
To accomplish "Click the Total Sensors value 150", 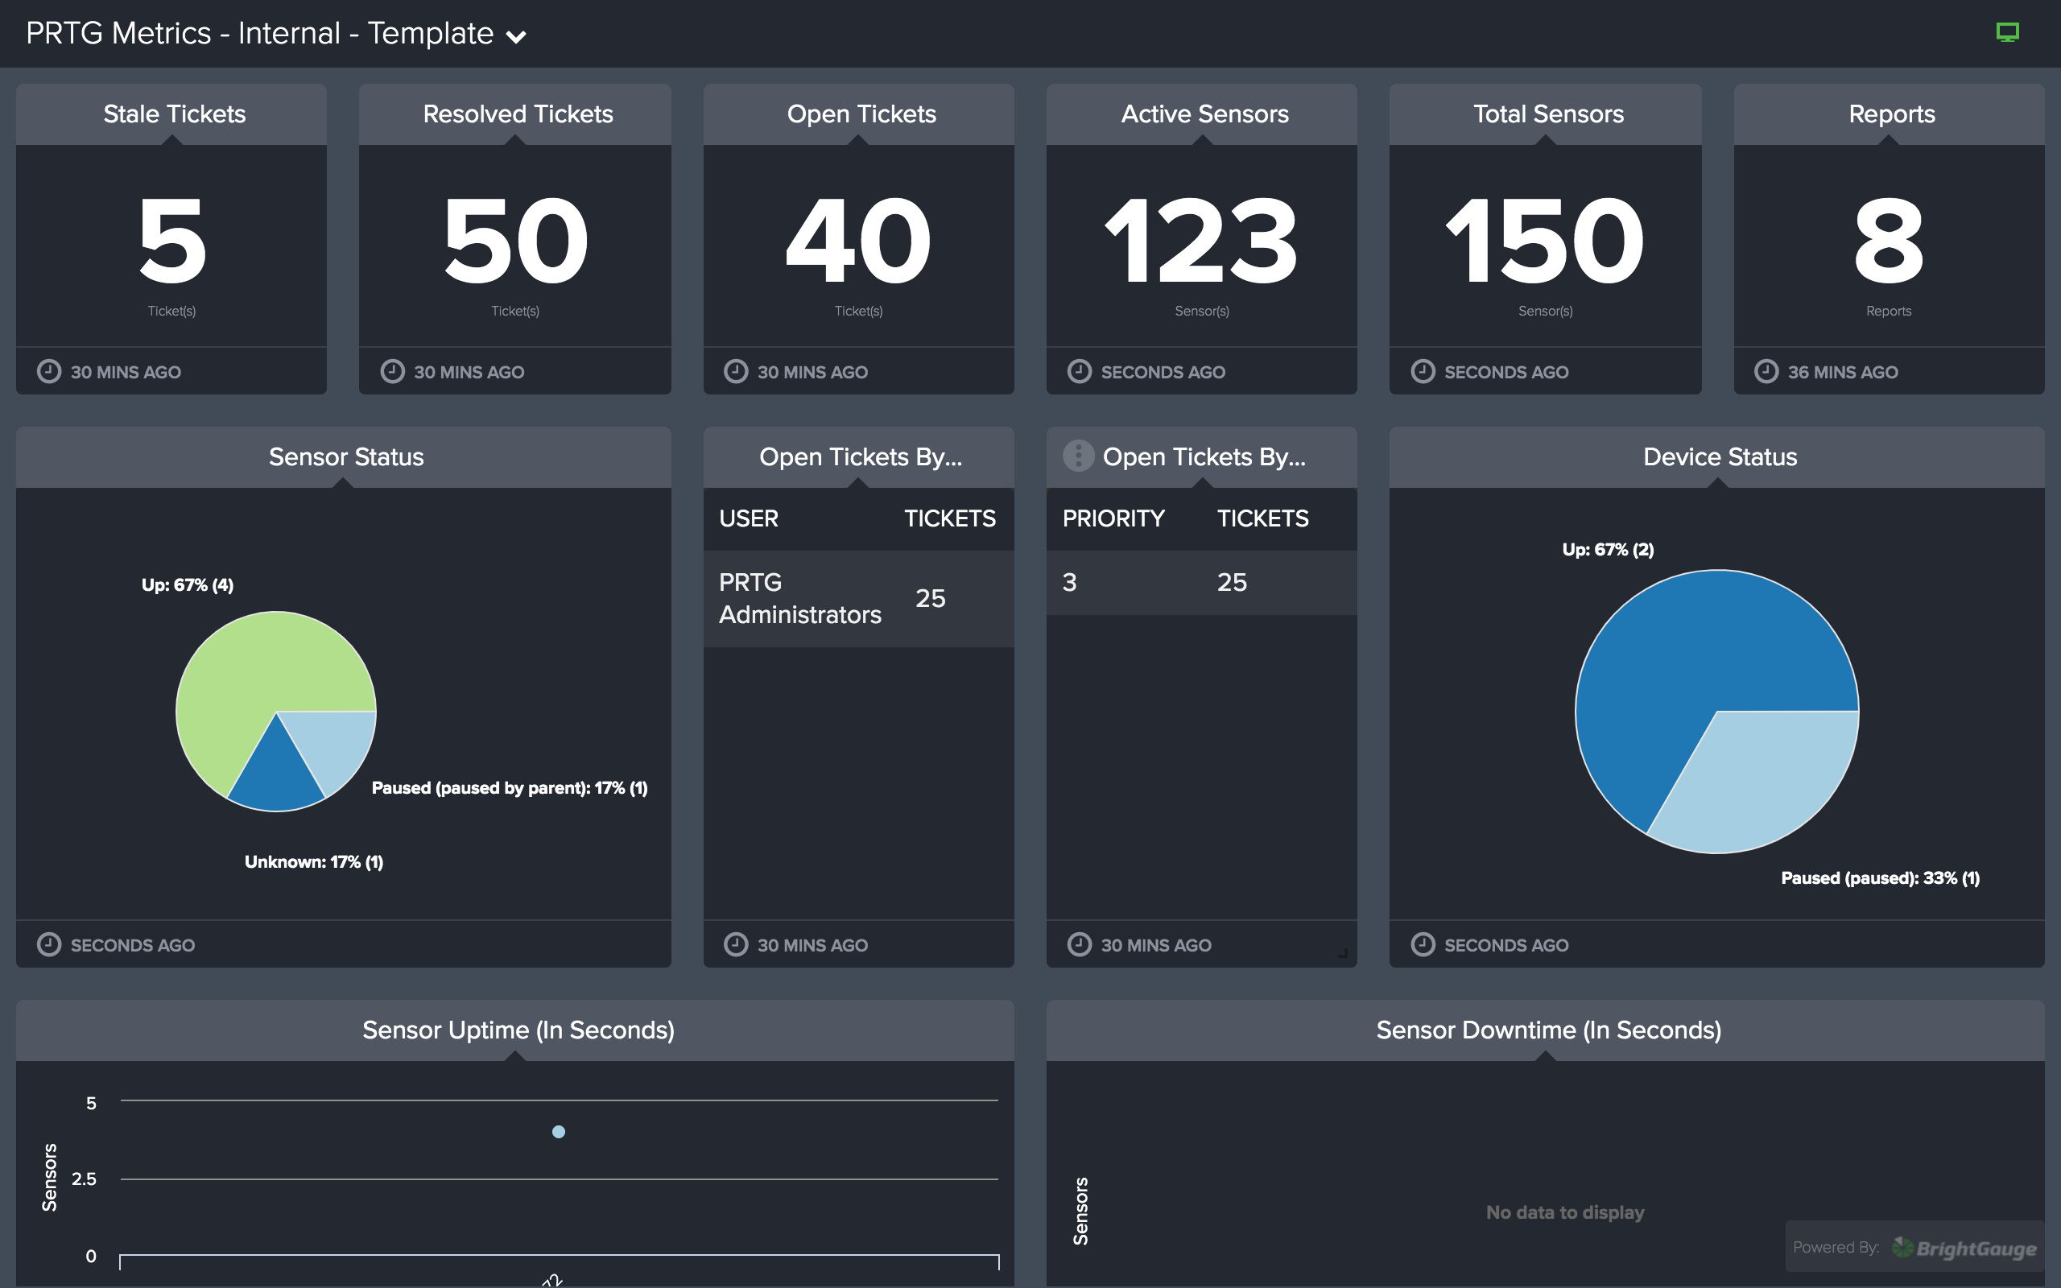I will coord(1544,241).
